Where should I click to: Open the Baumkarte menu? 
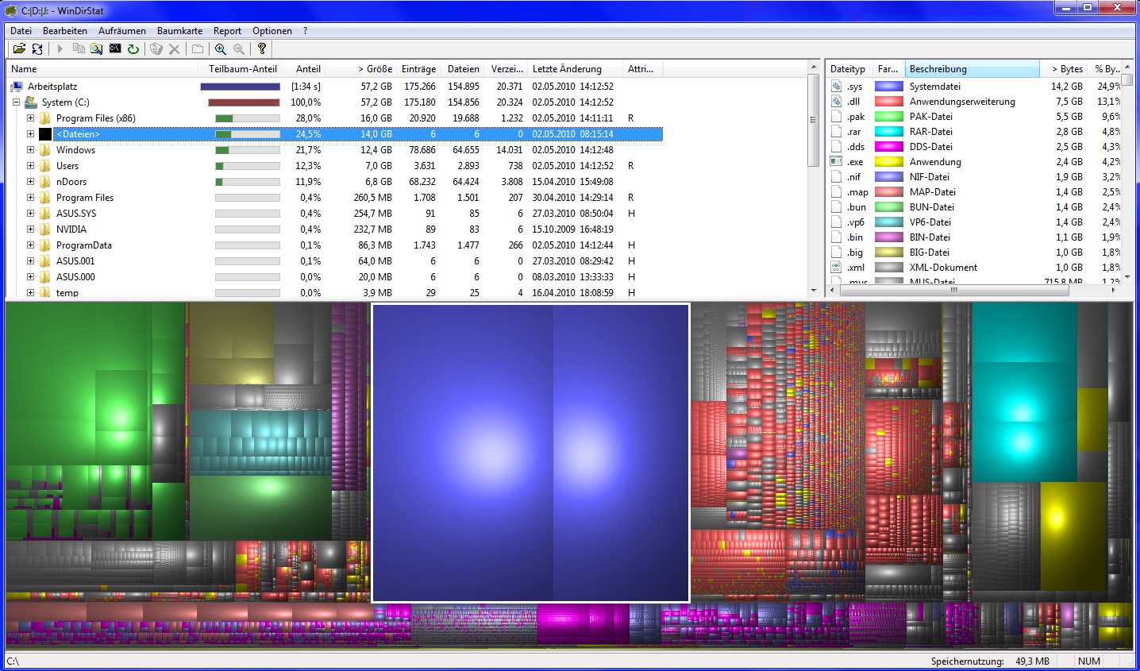[x=179, y=31]
